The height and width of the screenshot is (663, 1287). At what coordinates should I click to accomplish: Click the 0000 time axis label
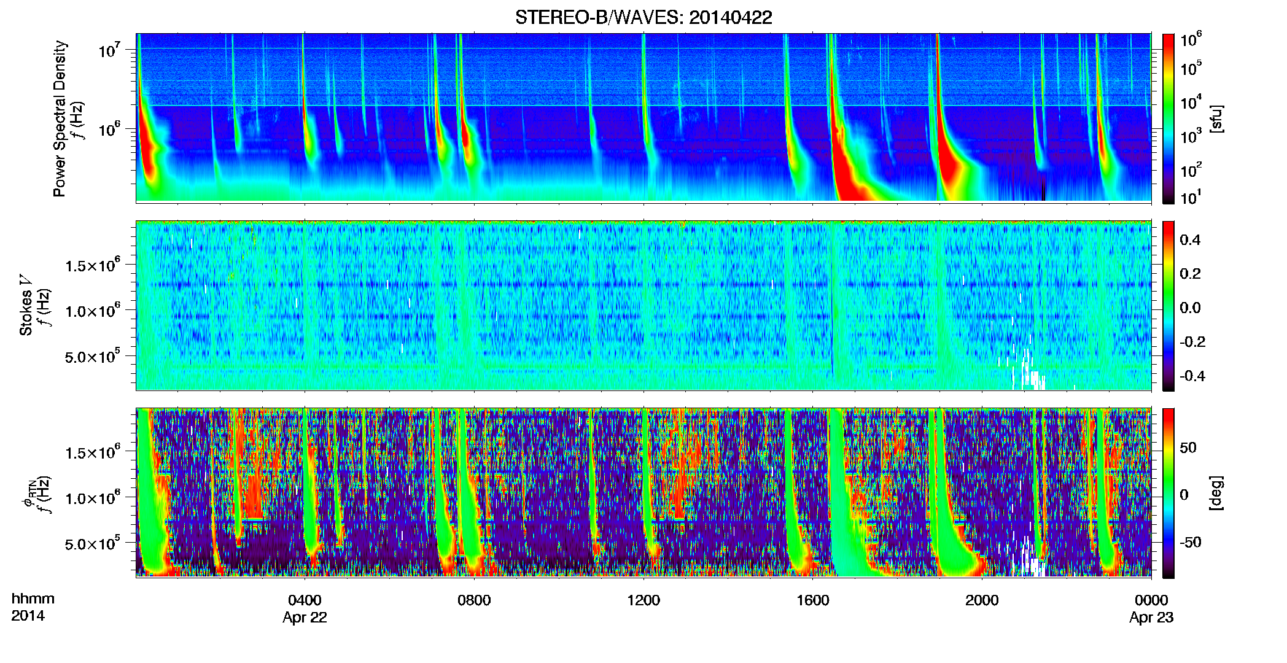tap(1151, 600)
